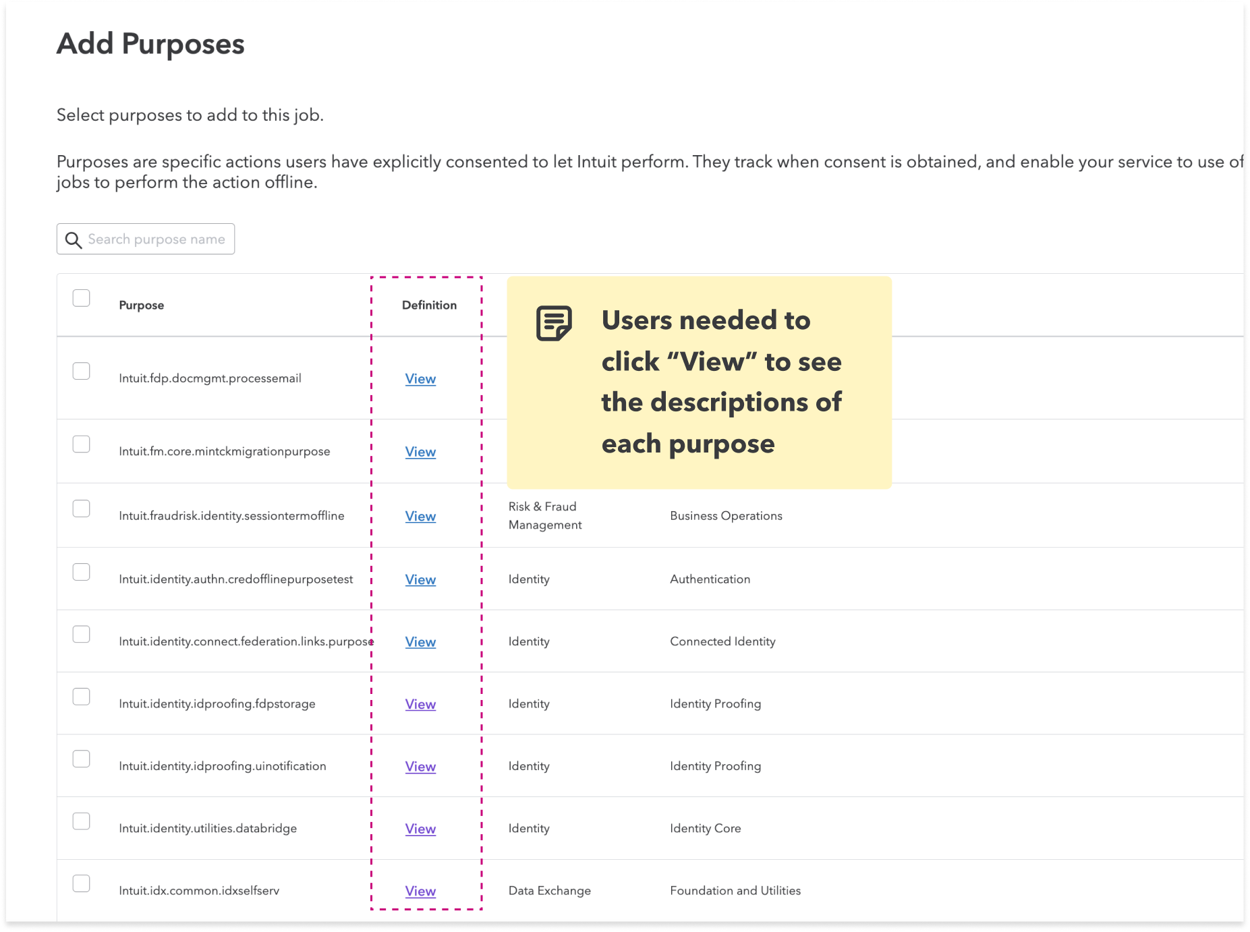View definition of Intuit.idx.common.idxselfserv
1250x932 pixels.
[420, 891]
